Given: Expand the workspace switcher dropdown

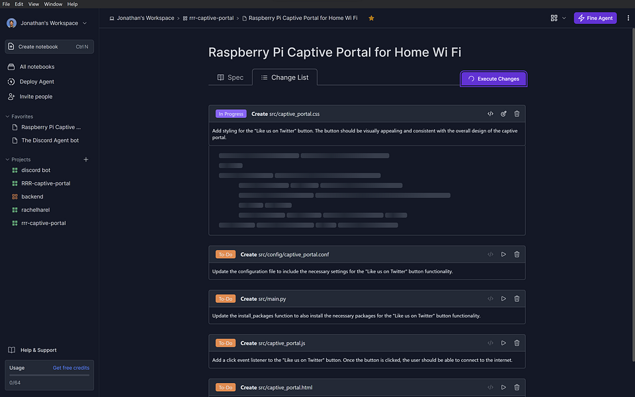Looking at the screenshot, I should point(85,23).
